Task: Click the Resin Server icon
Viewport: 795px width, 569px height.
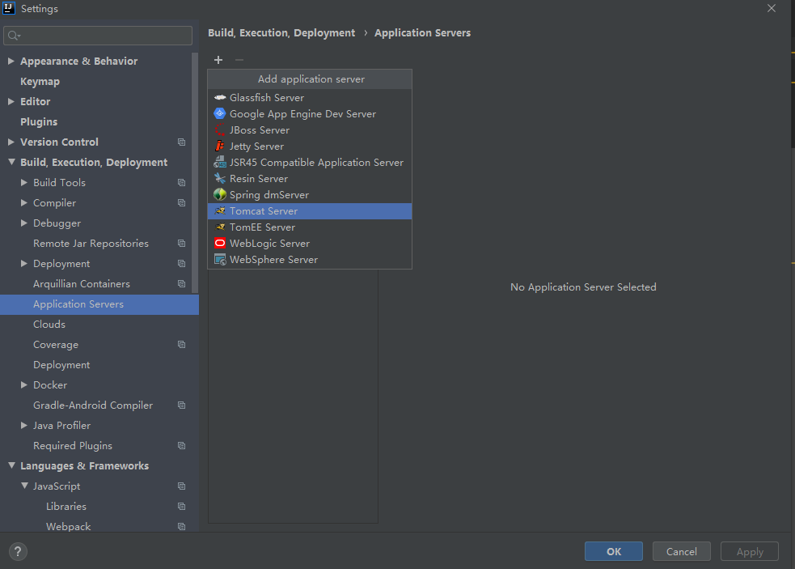Action: 220,179
